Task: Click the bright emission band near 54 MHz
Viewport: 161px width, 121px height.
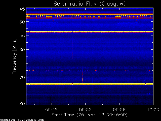Action: tap(90, 32)
